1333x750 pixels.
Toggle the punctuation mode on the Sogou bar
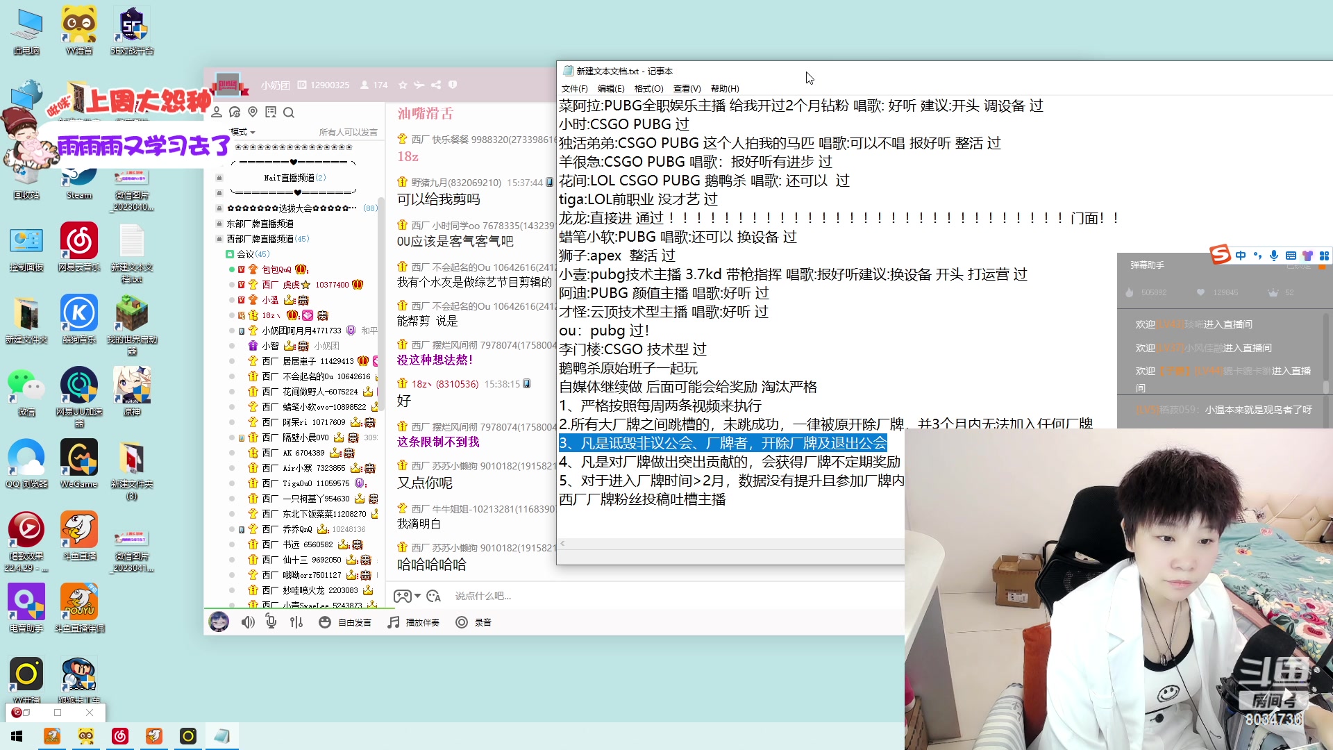pos(1257,256)
